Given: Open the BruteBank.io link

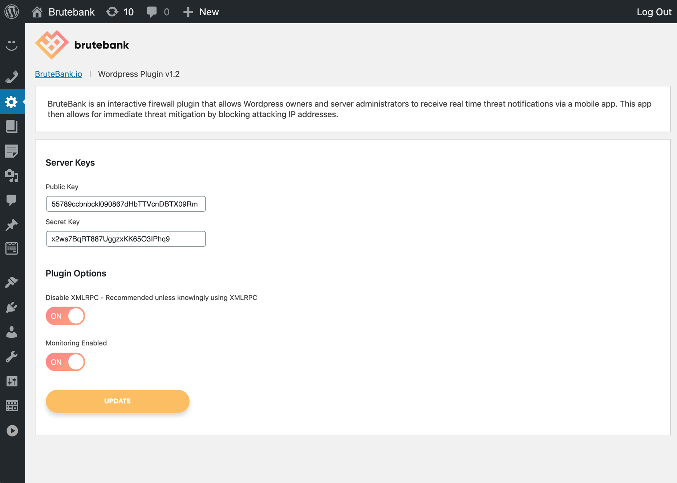Looking at the screenshot, I should 58,74.
